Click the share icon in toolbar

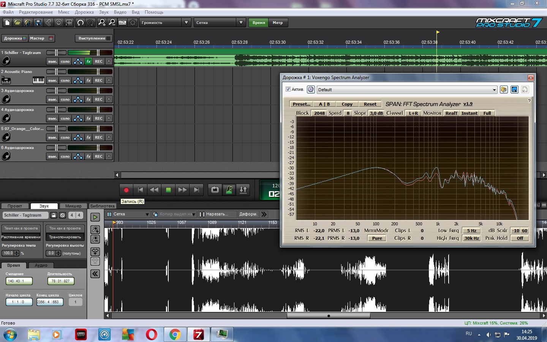[48, 23]
